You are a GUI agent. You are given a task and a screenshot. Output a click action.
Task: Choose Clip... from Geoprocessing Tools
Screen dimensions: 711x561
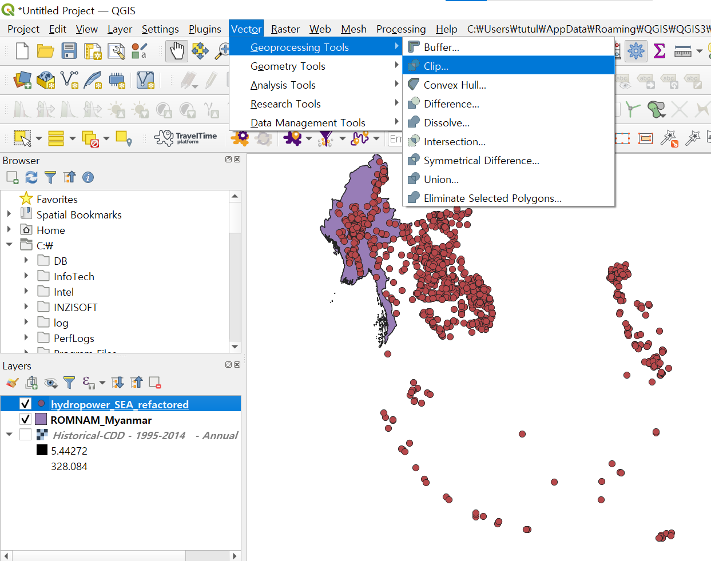509,66
